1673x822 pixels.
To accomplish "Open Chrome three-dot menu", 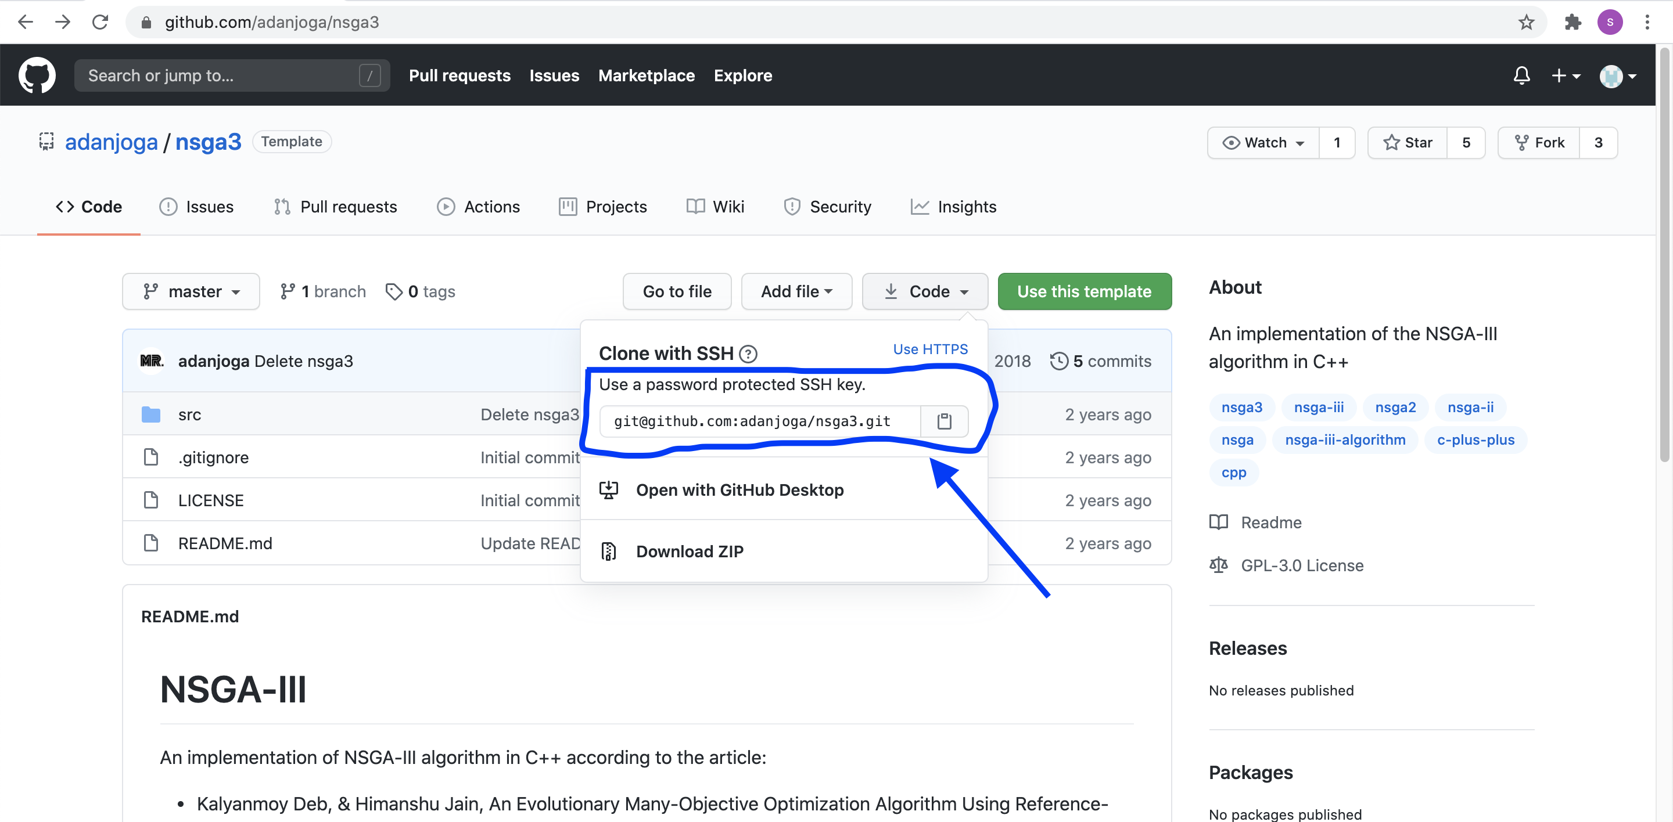I will point(1646,23).
